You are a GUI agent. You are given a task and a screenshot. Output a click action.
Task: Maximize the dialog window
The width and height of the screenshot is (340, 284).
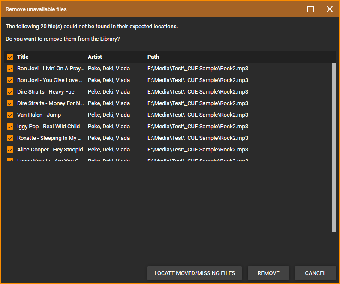pyautogui.click(x=310, y=9)
